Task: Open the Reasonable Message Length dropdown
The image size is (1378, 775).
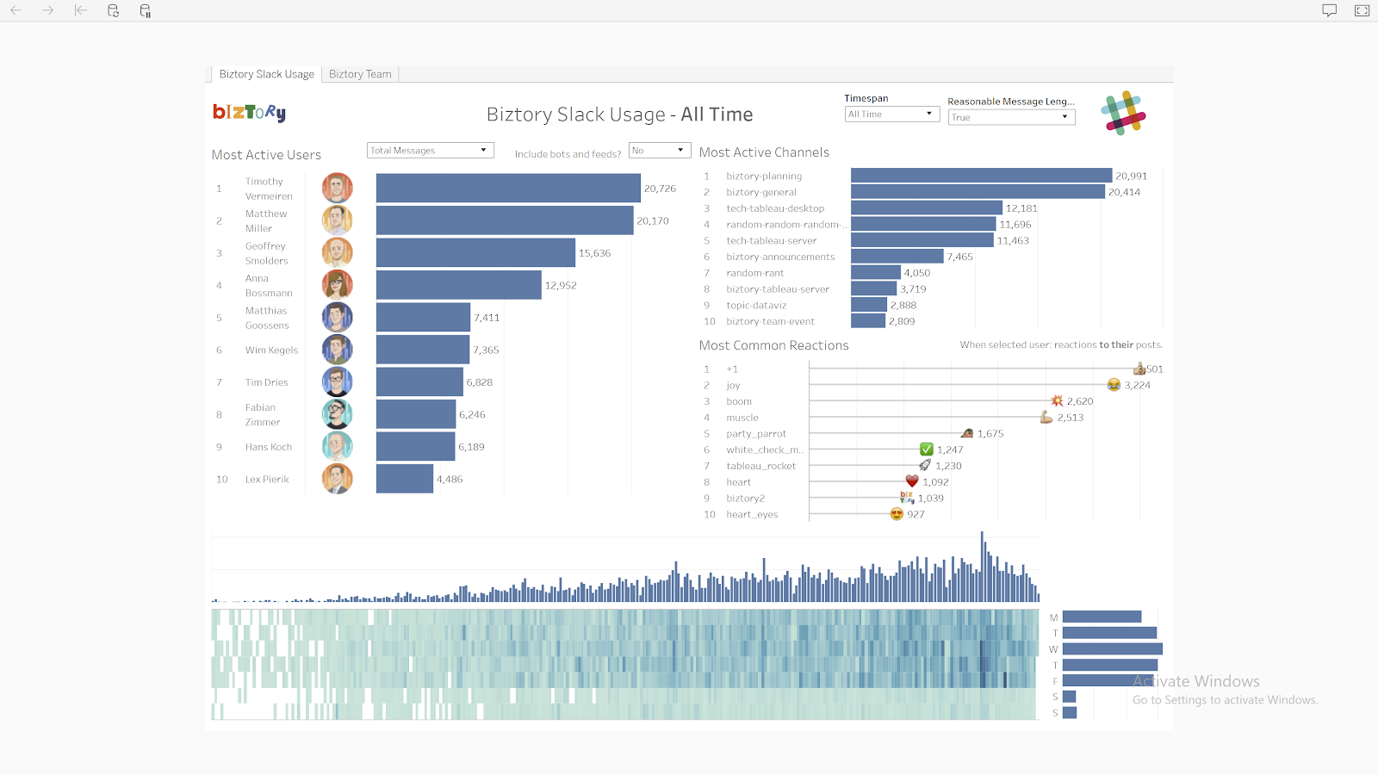Action: coord(1011,117)
